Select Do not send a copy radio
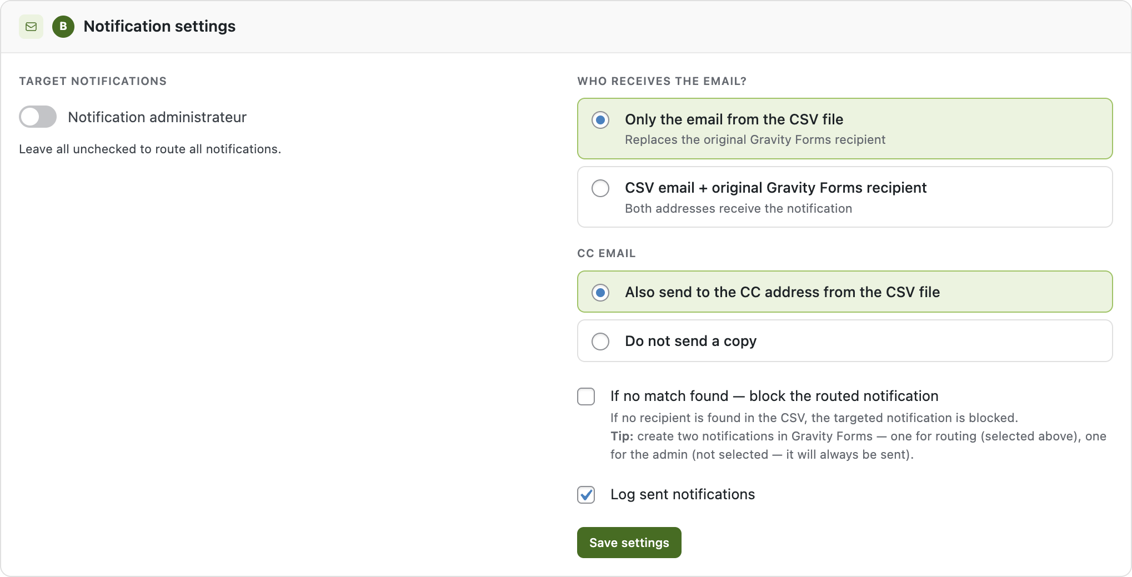Screen dimensions: 1132x577 click(600, 342)
